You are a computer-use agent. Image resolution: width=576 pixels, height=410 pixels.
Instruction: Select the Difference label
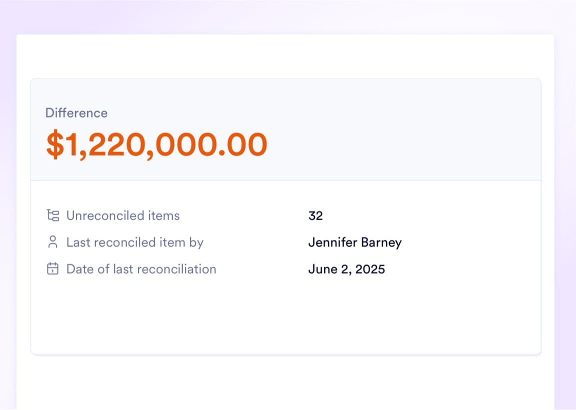tap(76, 113)
